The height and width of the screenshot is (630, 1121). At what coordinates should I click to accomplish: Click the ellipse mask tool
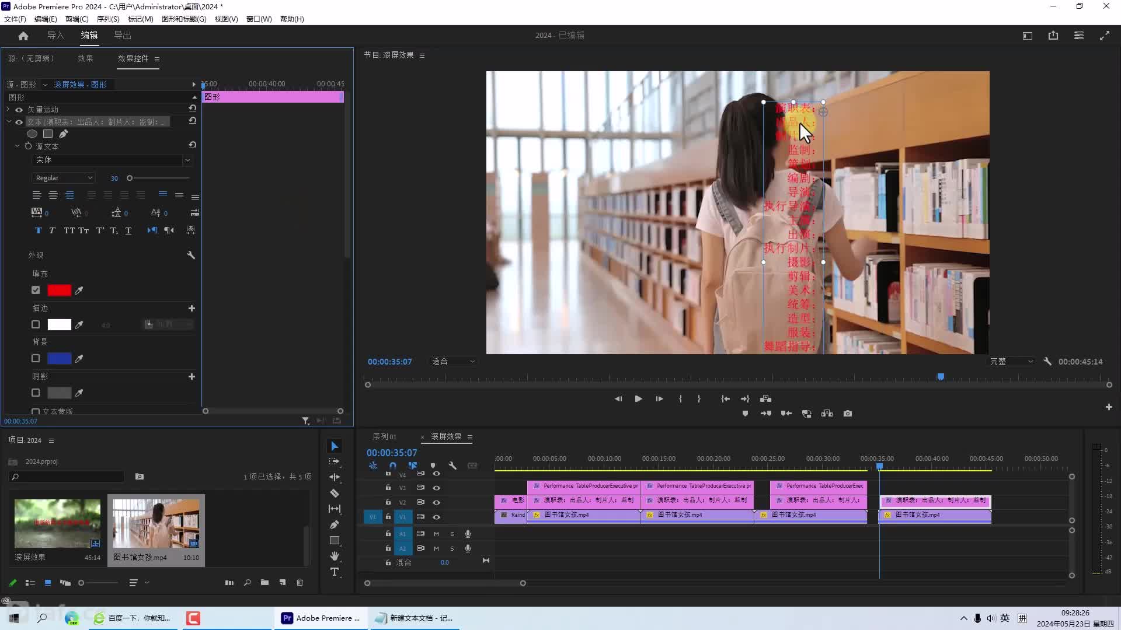point(32,134)
